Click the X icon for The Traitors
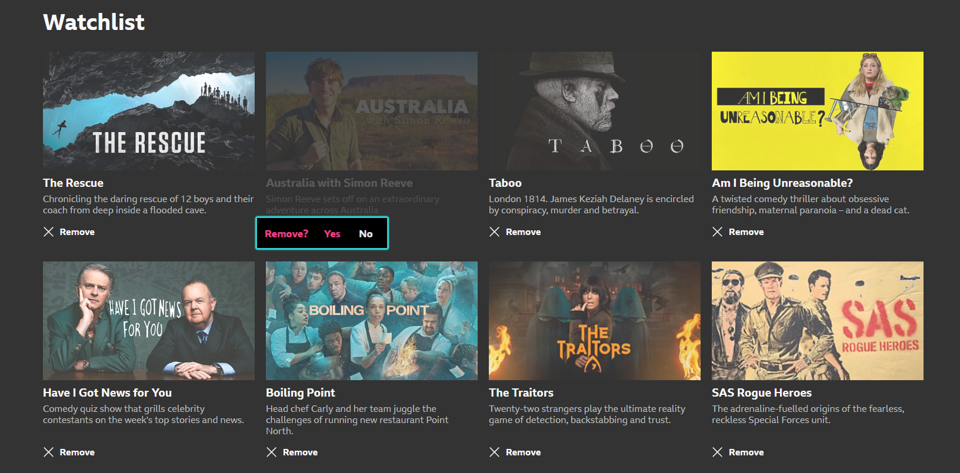 (495, 452)
